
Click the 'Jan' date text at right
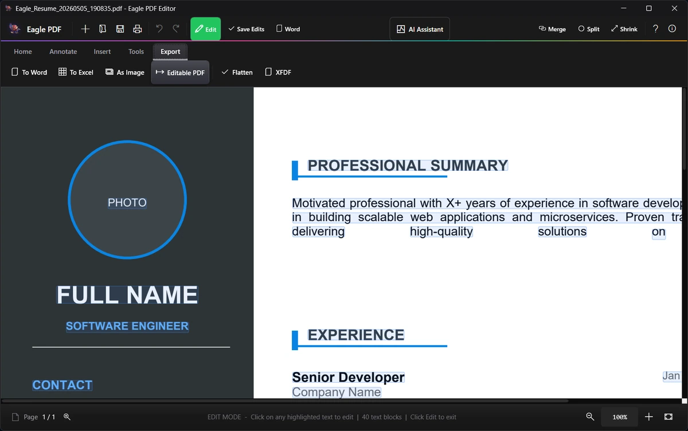point(671,376)
